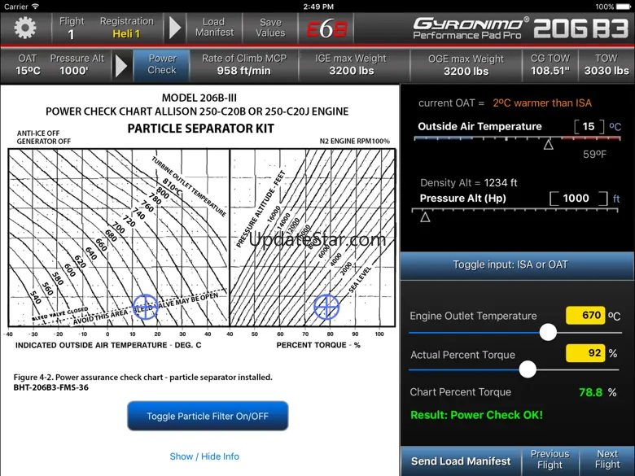Open the OGE max Weight tab
This screenshot has width=635, height=476.
(x=466, y=65)
